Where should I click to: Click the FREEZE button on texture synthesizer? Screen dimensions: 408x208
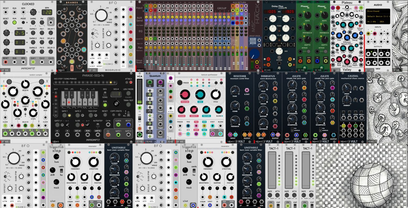(x=180, y=82)
